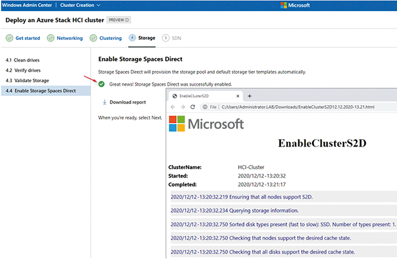Click the PREVIEW info badge
Image resolution: width=397 pixels, height=259 pixels.
(x=119, y=20)
